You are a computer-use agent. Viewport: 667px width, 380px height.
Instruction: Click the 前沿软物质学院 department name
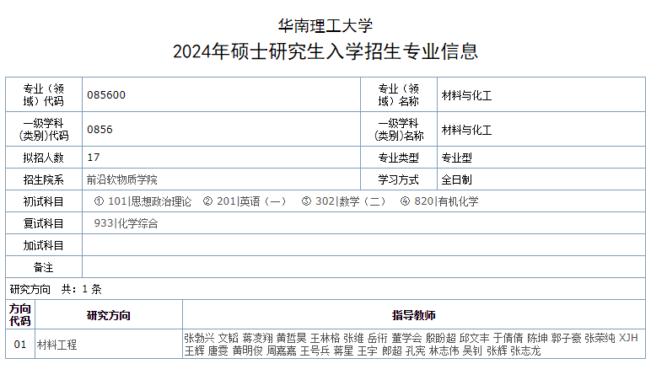click(x=122, y=179)
